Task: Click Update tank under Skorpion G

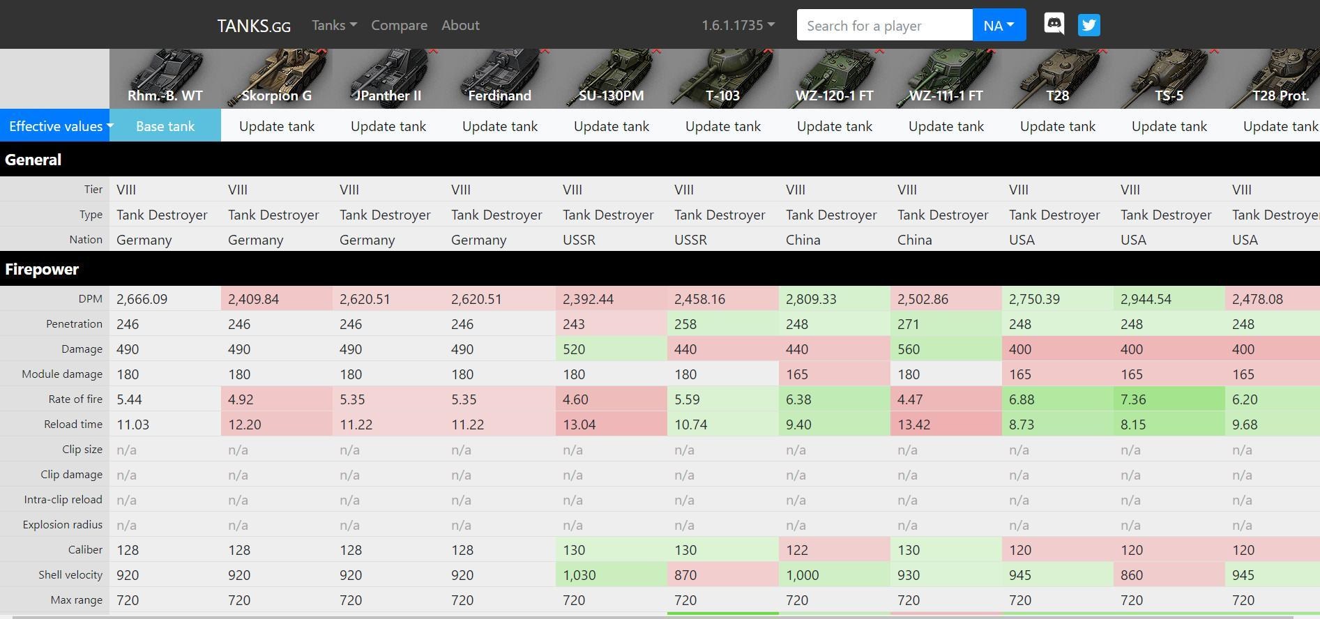Action: tap(277, 126)
